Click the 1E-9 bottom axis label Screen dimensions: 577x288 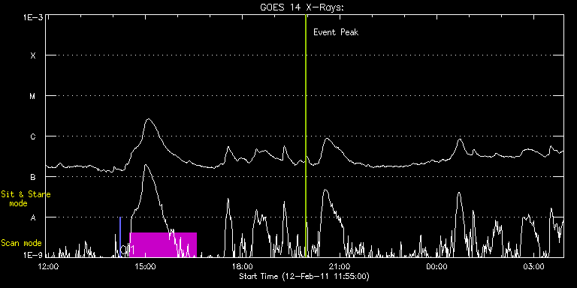click(x=33, y=254)
